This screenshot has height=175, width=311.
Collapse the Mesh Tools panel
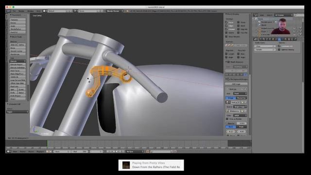[11, 37]
